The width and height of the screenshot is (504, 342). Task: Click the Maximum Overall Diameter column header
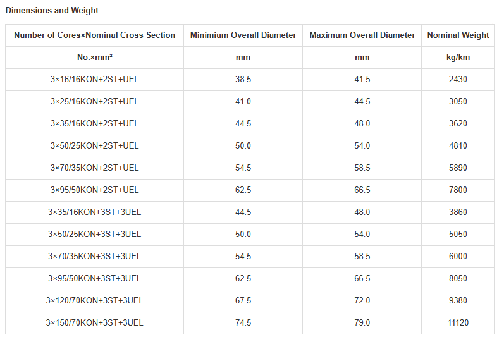tap(362, 35)
